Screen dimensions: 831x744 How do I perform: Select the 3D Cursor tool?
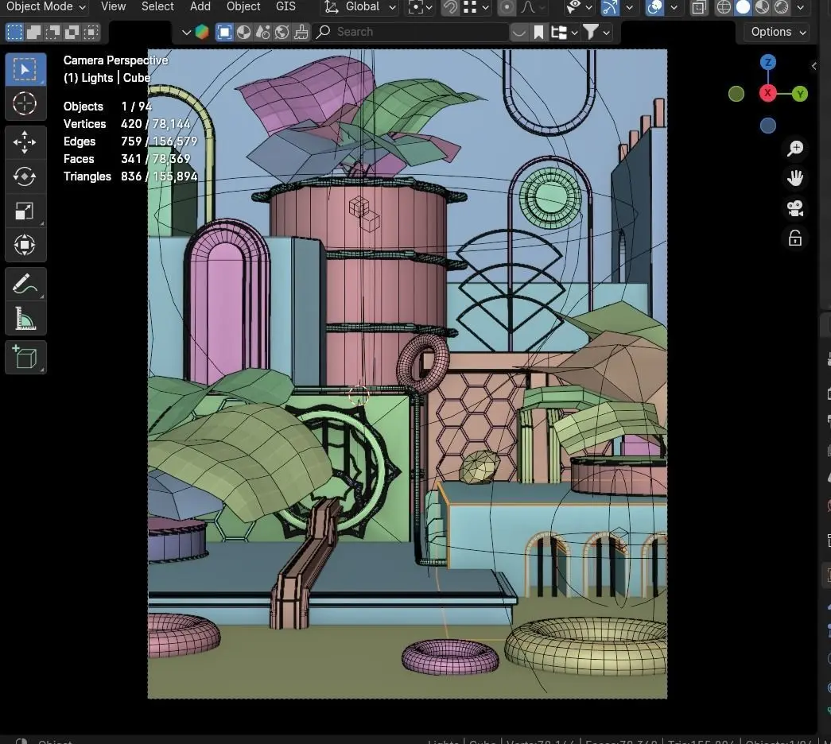[25, 103]
